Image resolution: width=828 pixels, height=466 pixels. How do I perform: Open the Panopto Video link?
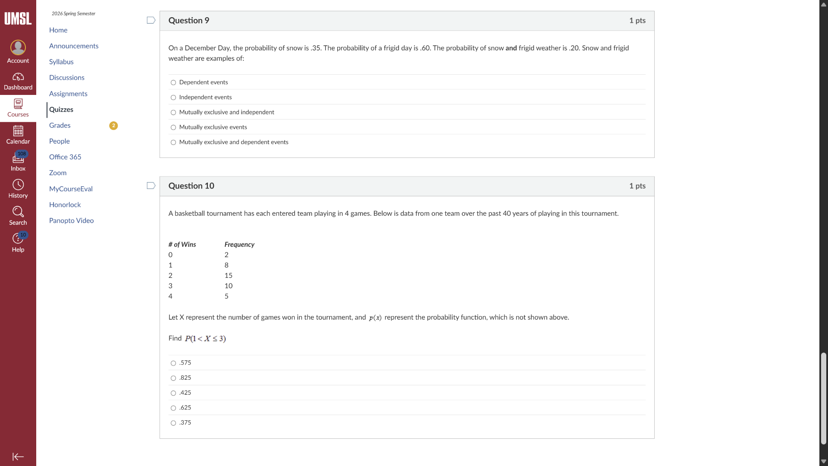tap(72, 220)
